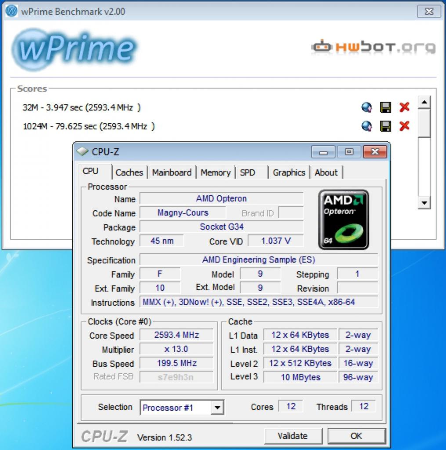Open the Graphics tab

point(289,172)
